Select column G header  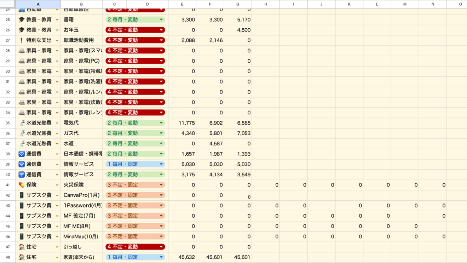tap(238, 4)
